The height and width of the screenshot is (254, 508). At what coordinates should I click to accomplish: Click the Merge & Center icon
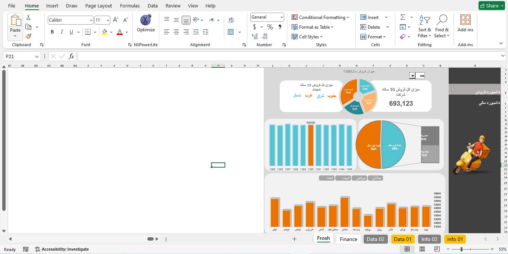coord(231,32)
